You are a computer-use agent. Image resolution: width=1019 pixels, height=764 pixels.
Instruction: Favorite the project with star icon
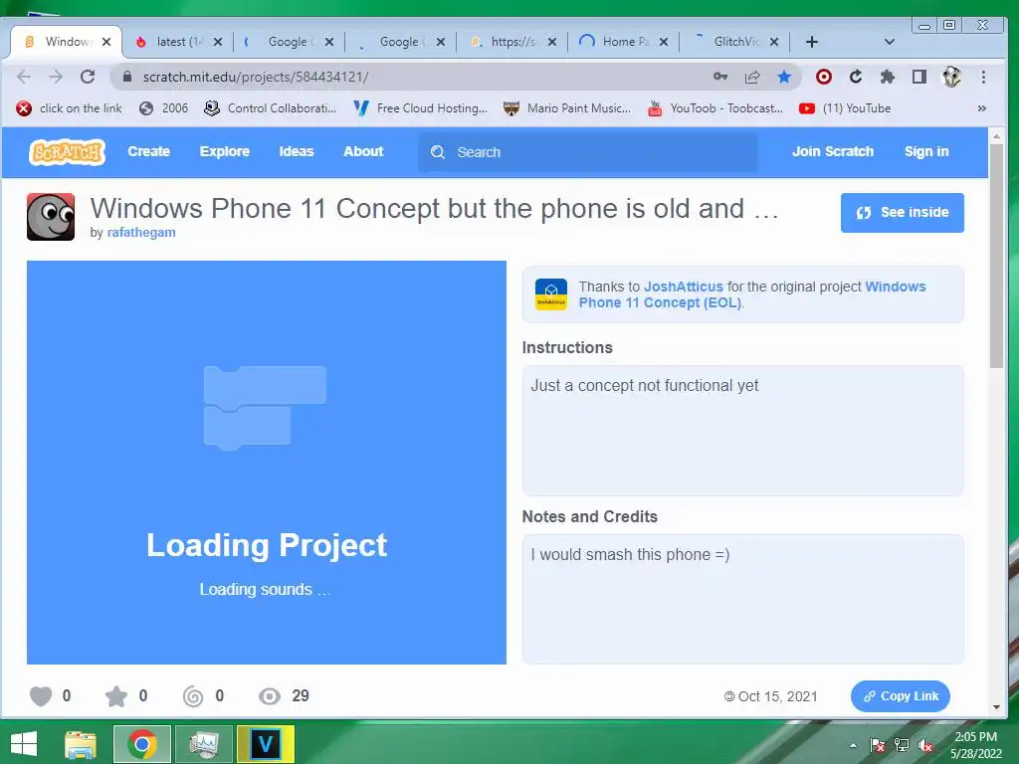pyautogui.click(x=116, y=695)
